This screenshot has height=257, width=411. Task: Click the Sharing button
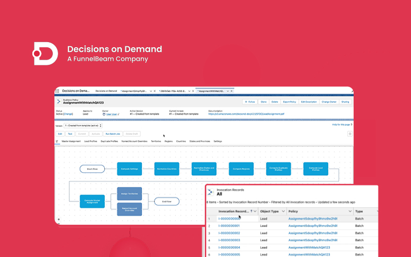[x=345, y=102]
